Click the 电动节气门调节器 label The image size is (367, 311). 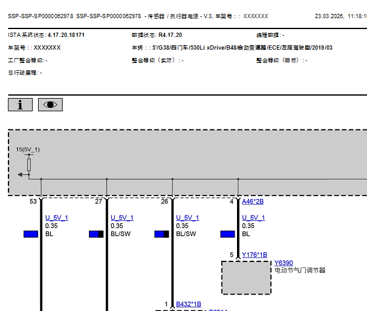[300, 270]
